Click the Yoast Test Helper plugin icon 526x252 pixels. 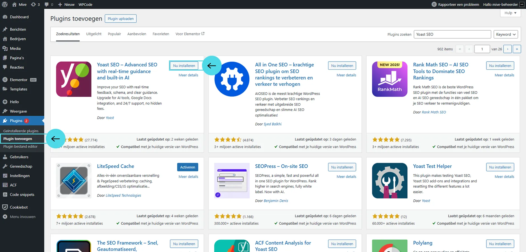click(389, 181)
